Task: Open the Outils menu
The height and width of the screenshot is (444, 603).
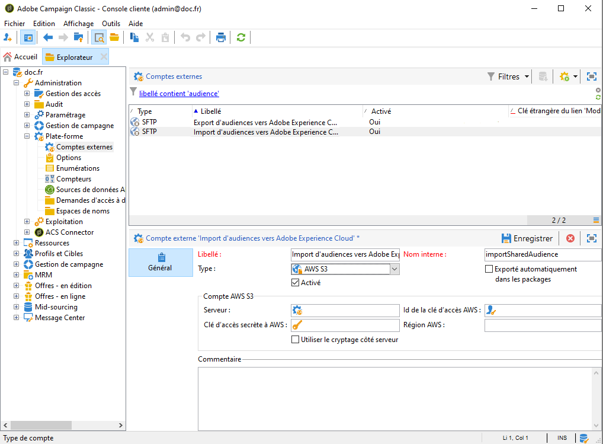Action: pos(111,24)
